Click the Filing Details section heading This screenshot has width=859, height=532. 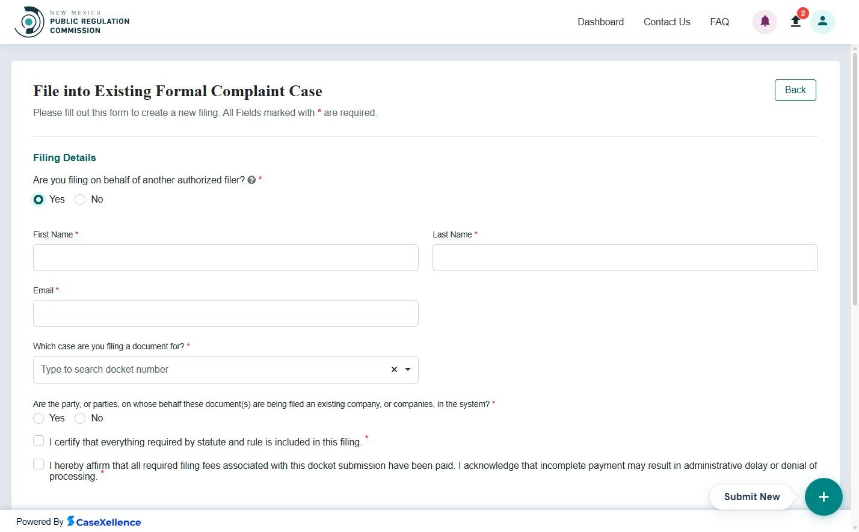coord(64,157)
